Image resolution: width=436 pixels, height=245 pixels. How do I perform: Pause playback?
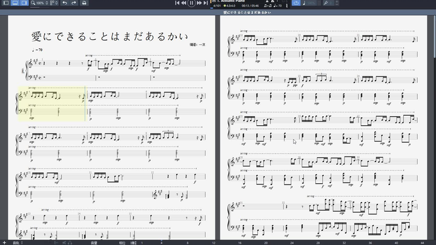191,3
